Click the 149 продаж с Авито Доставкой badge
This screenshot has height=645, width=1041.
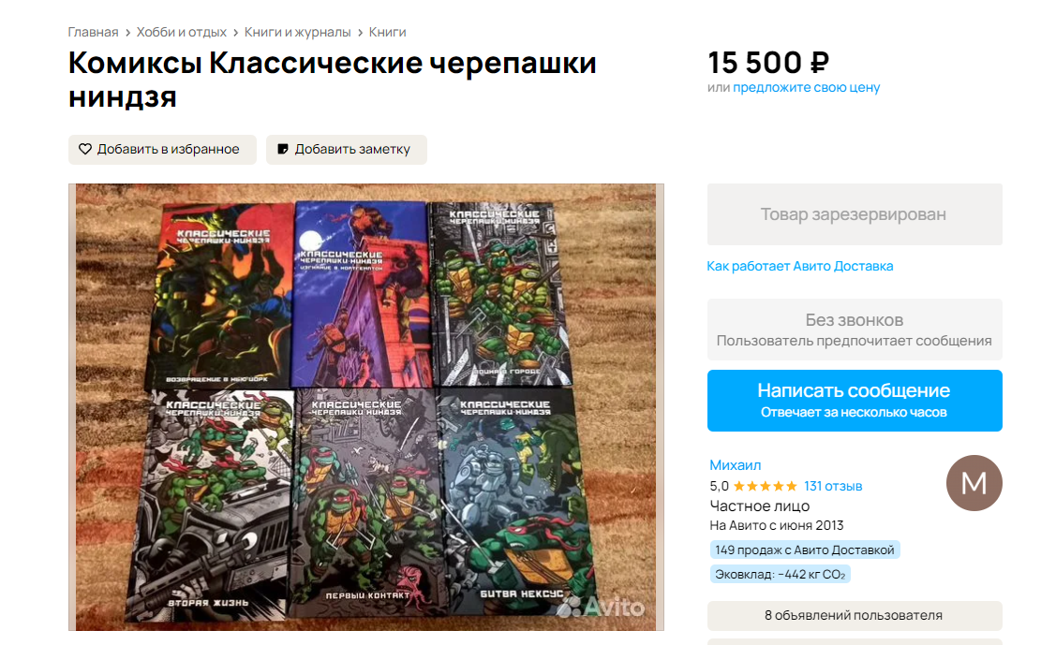click(x=805, y=550)
